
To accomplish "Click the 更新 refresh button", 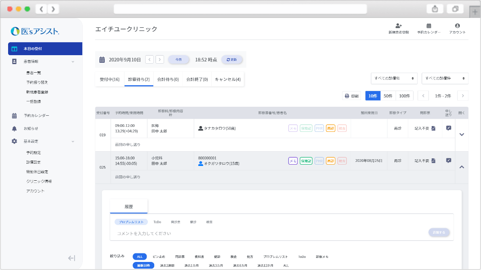I will (x=232, y=60).
